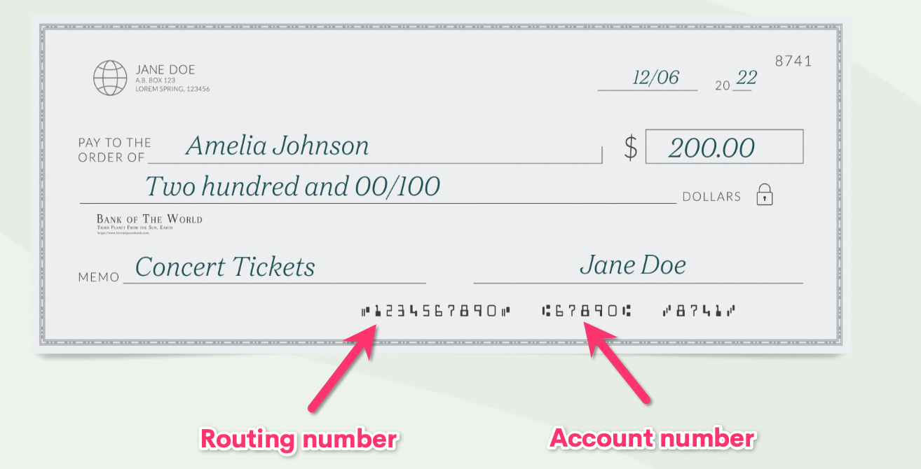Viewport: 921px width, 469px height.
Task: Click the MICR check number 8741
Action: click(x=699, y=311)
